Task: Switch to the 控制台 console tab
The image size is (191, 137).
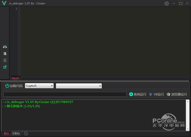Action: 16,134
